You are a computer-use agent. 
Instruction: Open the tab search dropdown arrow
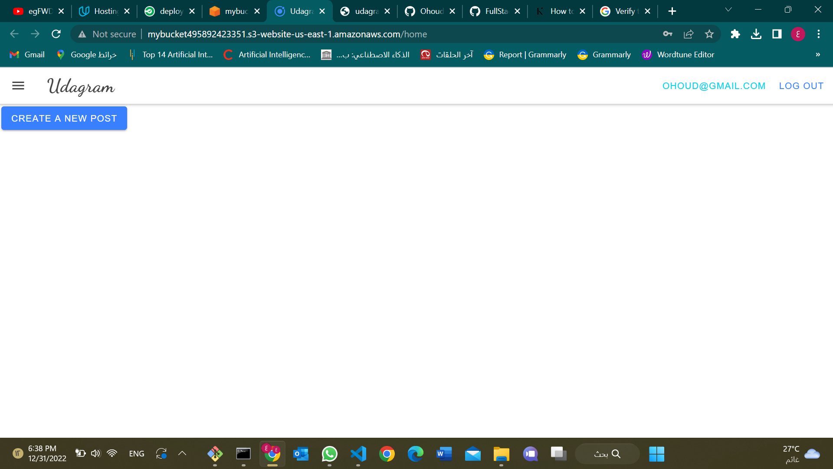coord(728,10)
